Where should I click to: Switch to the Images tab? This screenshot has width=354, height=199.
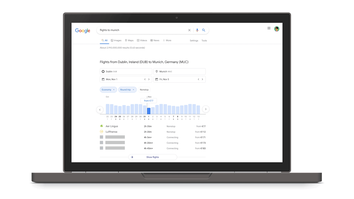coord(116,40)
